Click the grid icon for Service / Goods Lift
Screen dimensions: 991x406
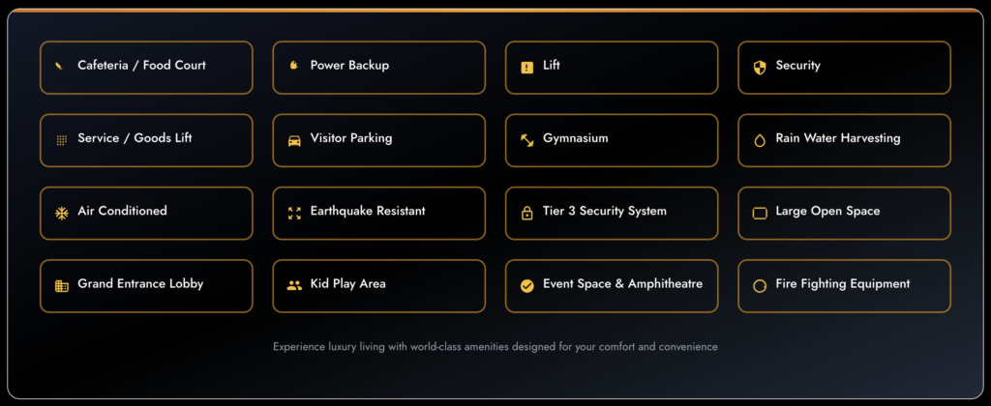61,140
